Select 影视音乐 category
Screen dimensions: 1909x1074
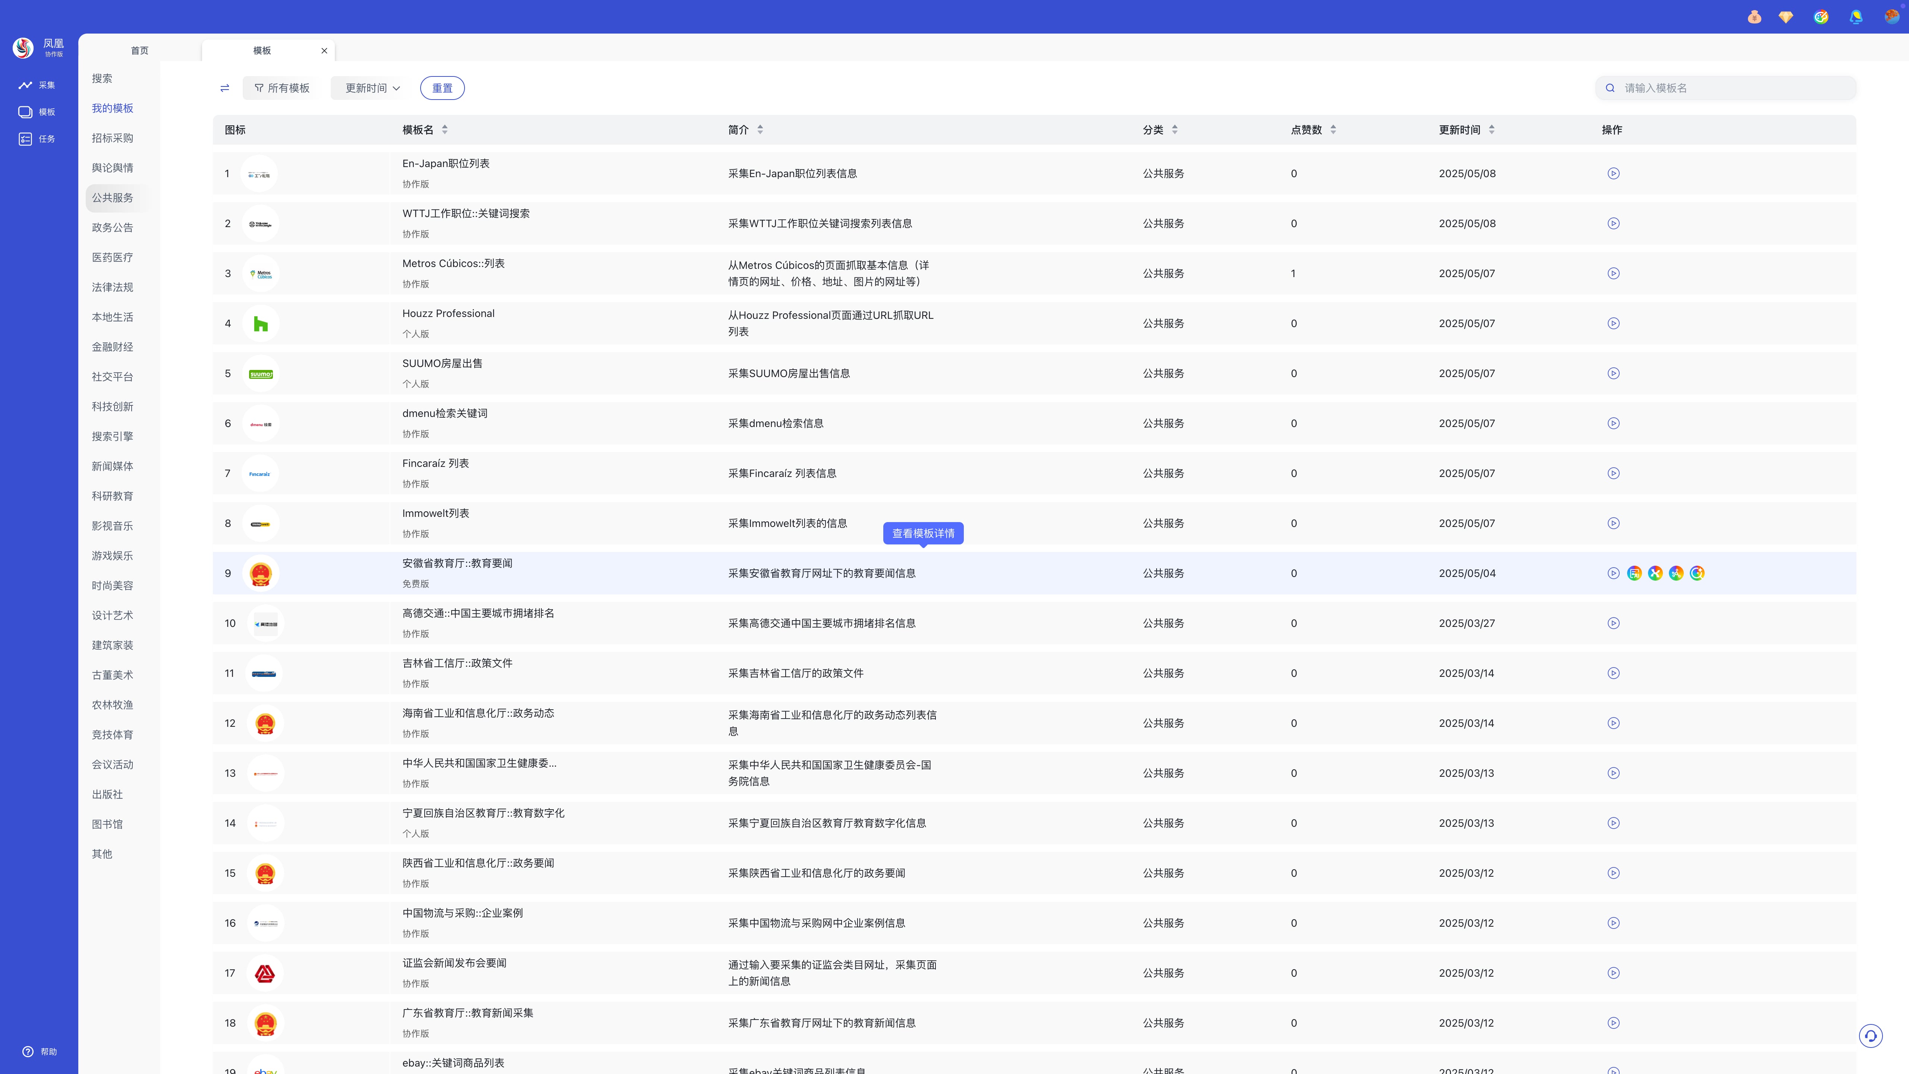[113, 526]
